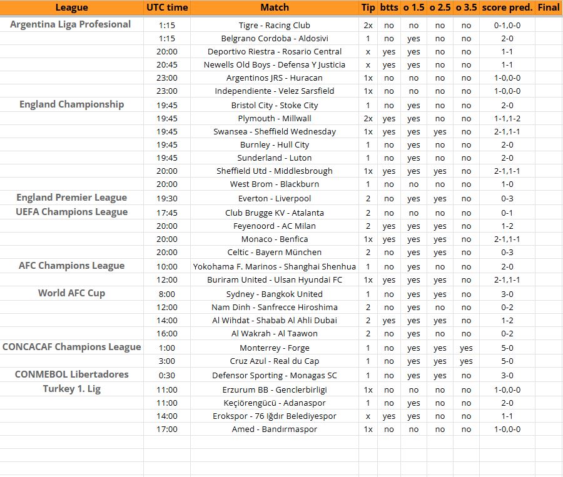Click the score pred. column header
Screen dimensions: 563x477
coord(507,8)
